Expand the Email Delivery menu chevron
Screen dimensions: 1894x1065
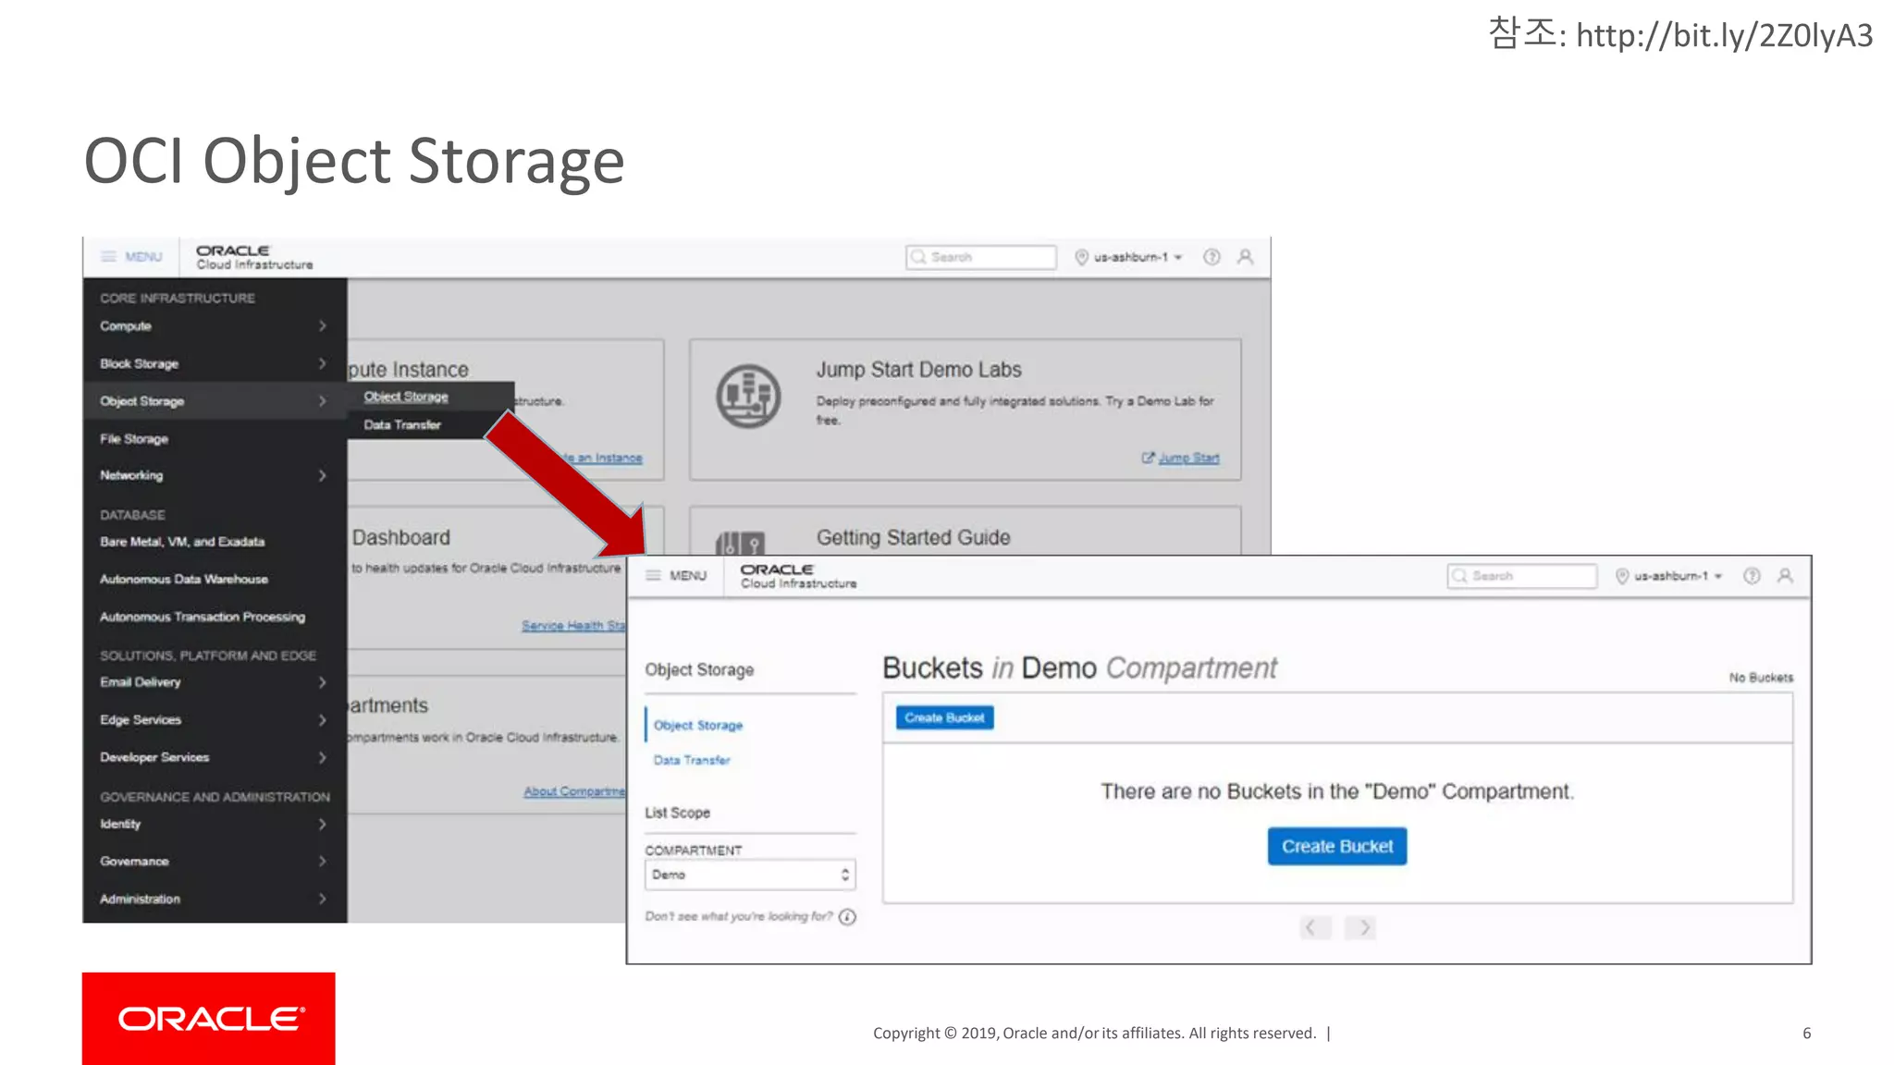(x=322, y=682)
